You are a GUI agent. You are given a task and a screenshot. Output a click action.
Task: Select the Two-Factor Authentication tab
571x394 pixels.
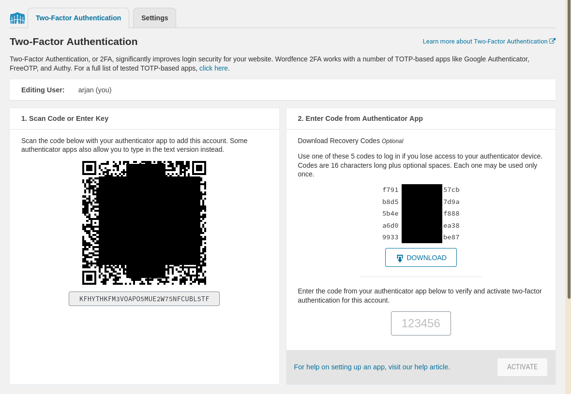(x=78, y=18)
